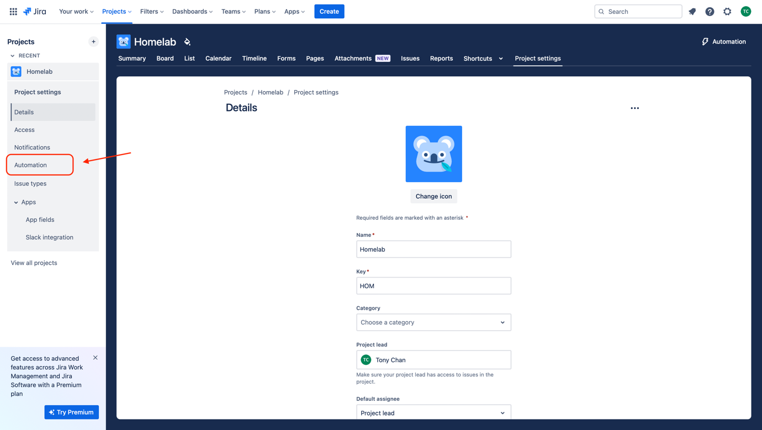This screenshot has width=762, height=430.
Task: Close the Premium plan banner
Action: coord(96,358)
